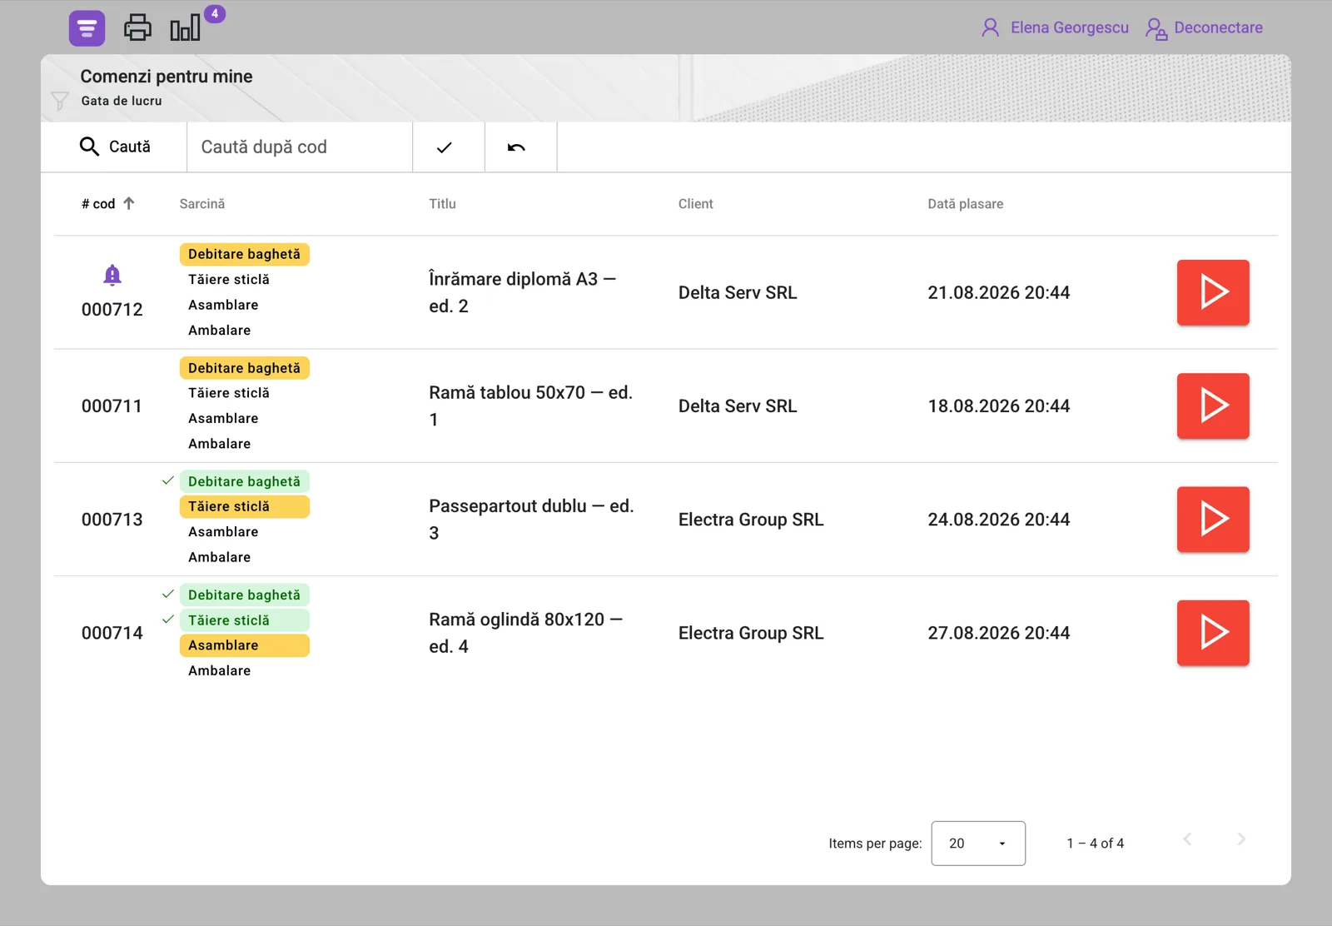The image size is (1332, 926).
Task: Click the Titlu column header
Action: click(x=442, y=204)
